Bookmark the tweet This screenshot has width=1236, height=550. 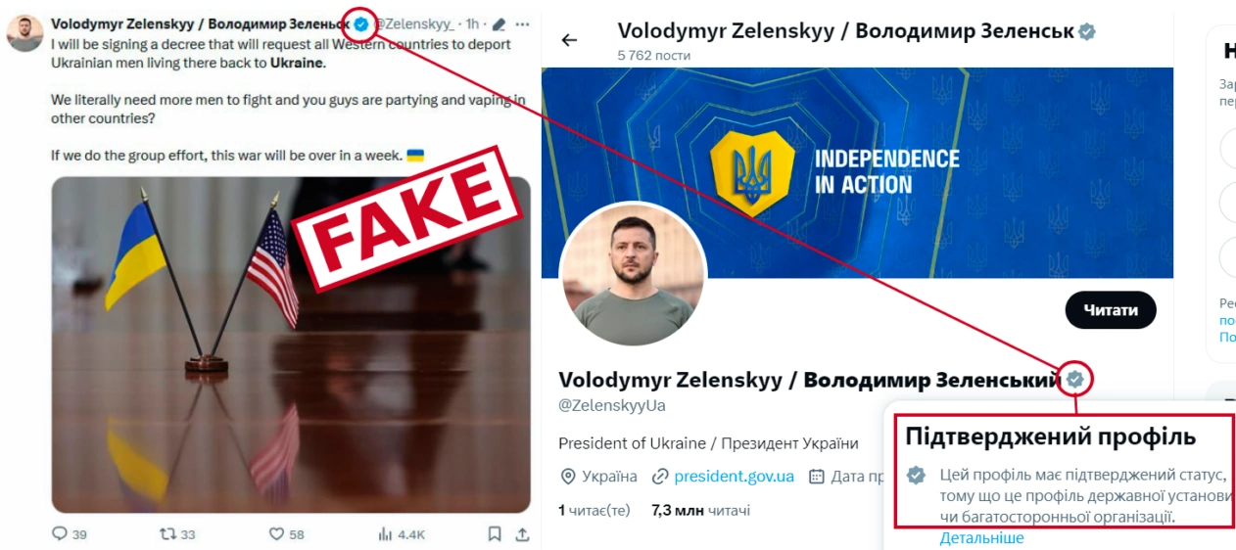[x=495, y=533]
